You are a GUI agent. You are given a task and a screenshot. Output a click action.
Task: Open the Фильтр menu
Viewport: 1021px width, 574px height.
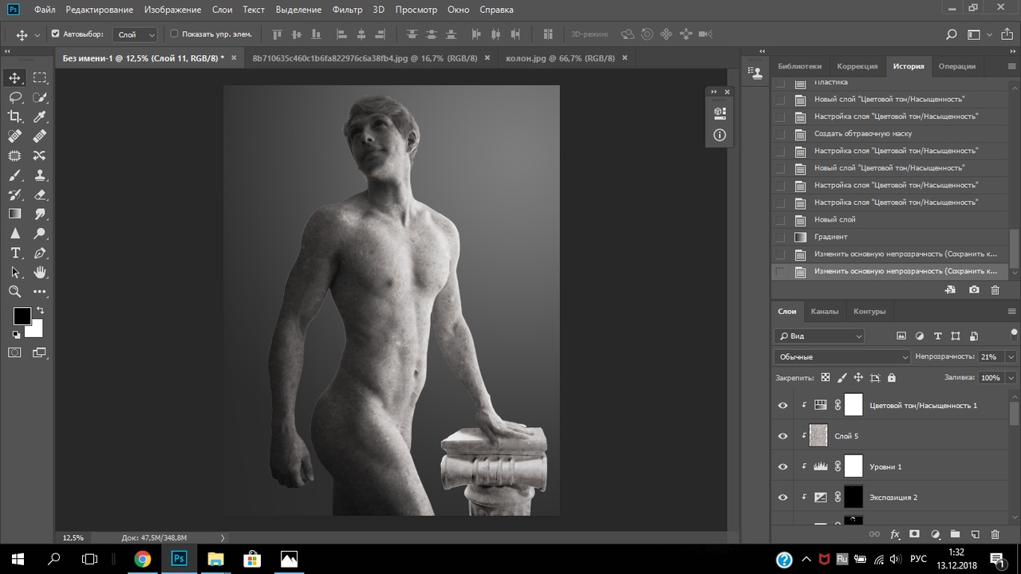click(347, 10)
